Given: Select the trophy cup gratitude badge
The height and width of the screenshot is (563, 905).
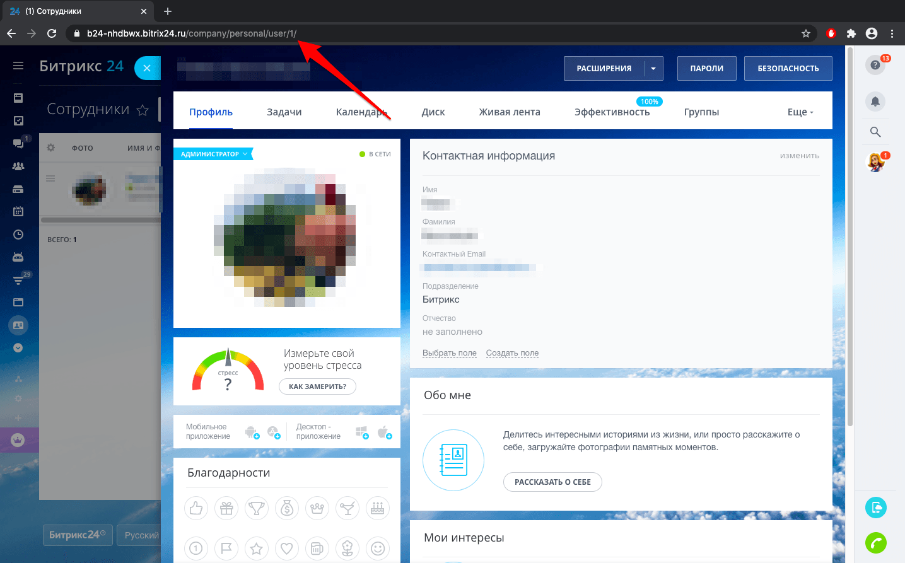Looking at the screenshot, I should click(257, 508).
